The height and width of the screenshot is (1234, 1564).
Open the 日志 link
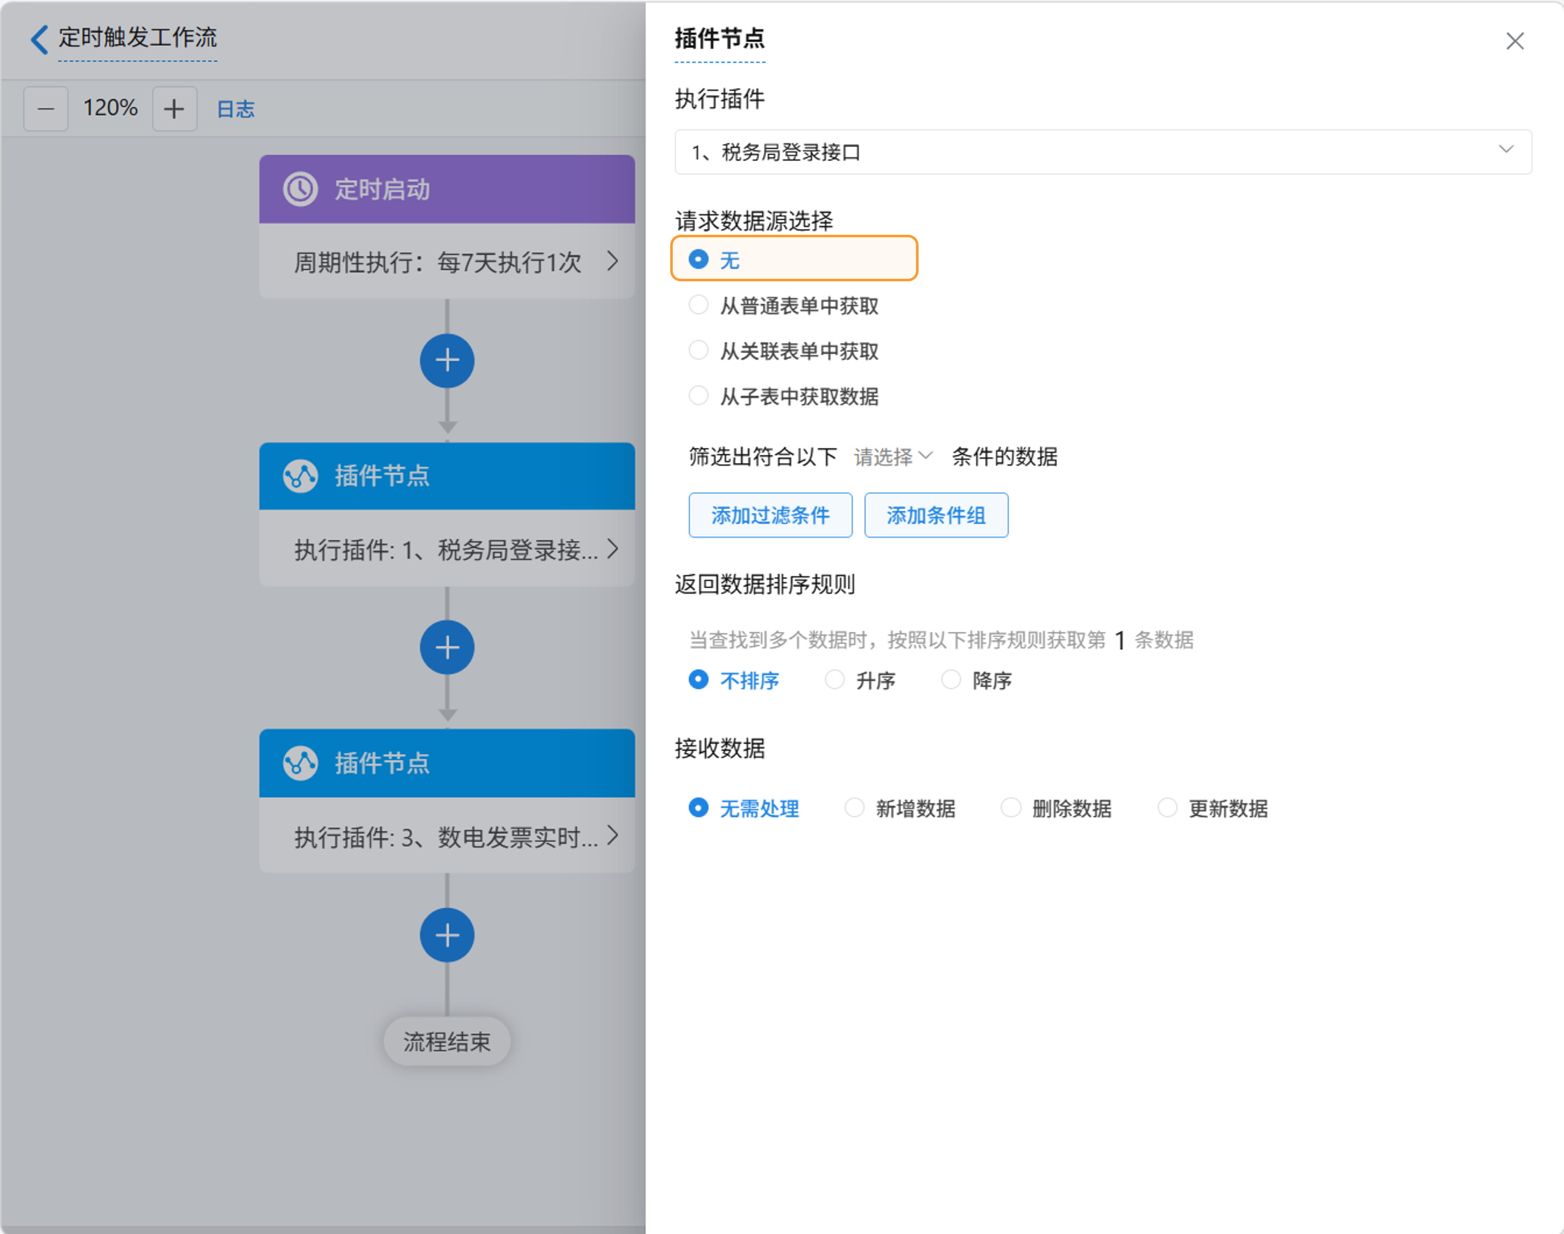pos(236,109)
